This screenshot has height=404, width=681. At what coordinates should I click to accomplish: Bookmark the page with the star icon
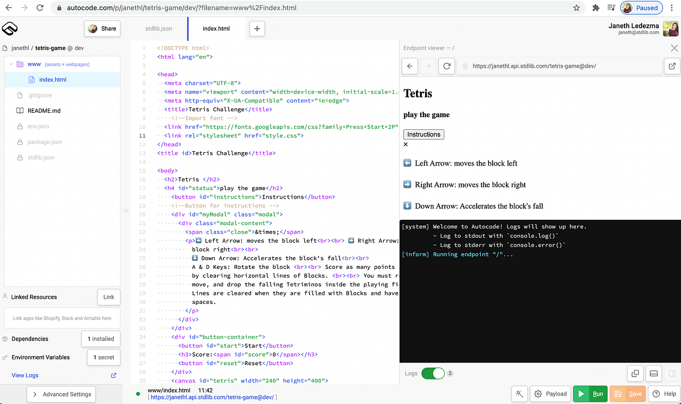point(576,8)
